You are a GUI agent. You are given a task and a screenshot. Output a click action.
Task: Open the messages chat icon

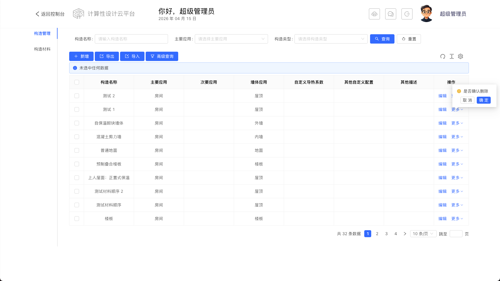click(391, 14)
